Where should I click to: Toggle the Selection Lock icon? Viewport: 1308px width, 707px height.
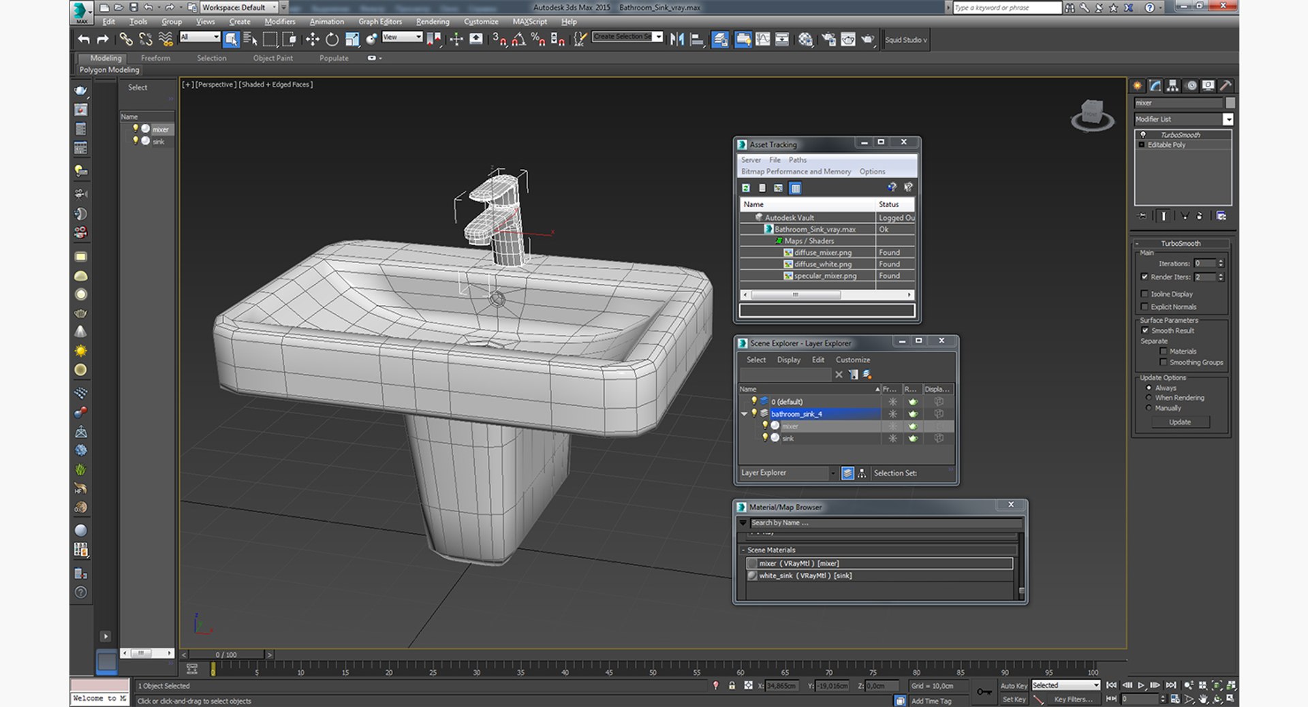pos(732,686)
